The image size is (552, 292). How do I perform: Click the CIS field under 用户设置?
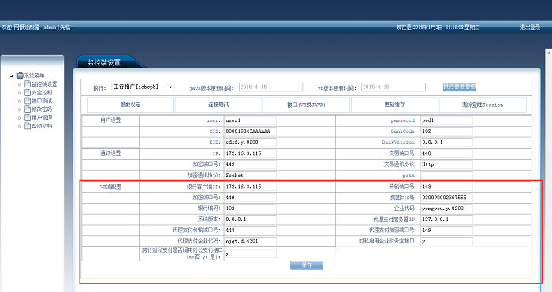pos(250,131)
